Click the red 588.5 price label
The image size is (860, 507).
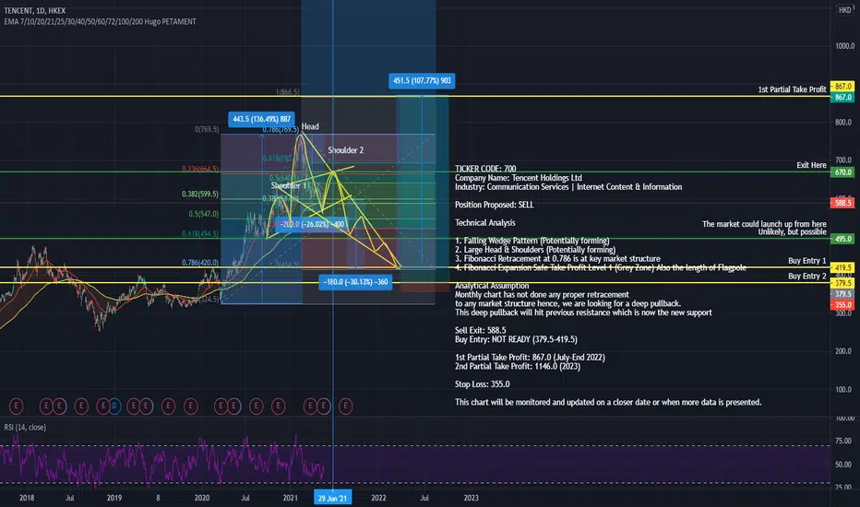(842, 203)
